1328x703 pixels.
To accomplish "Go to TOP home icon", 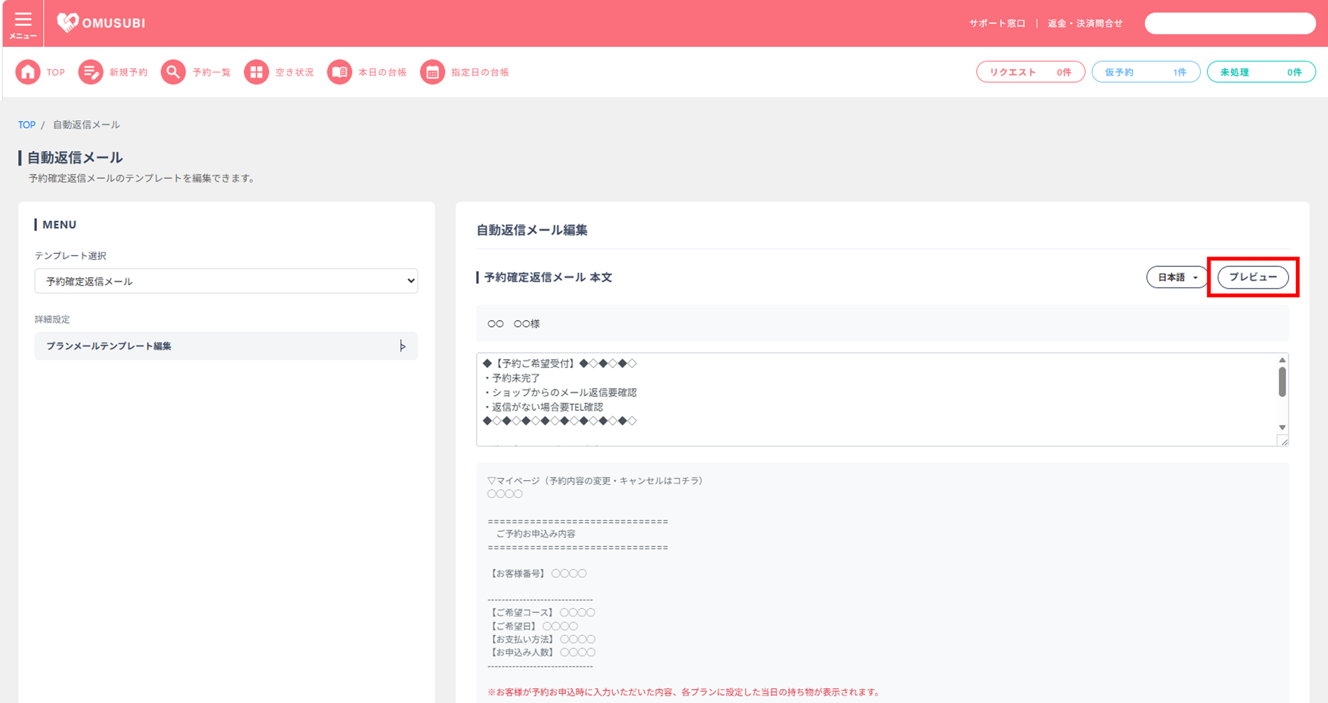I will tap(28, 72).
